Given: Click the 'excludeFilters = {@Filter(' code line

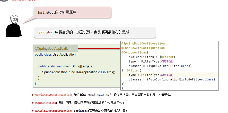Looking at the screenshot, I should click(x=152, y=57).
